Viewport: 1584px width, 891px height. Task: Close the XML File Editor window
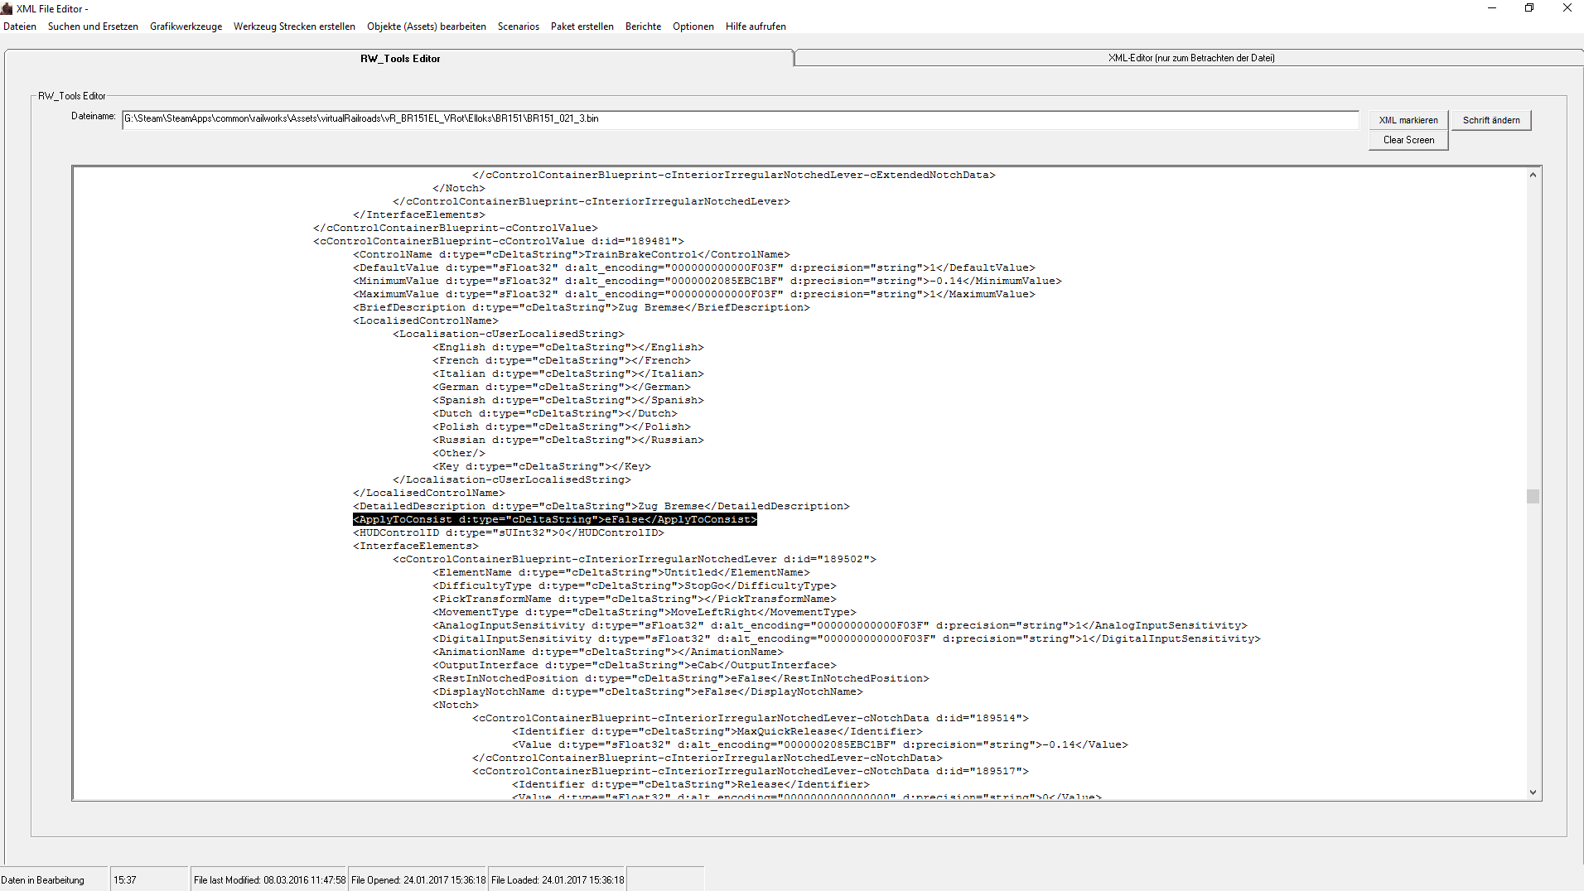point(1567,8)
